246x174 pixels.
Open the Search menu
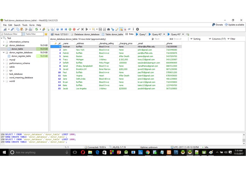[17, 25]
